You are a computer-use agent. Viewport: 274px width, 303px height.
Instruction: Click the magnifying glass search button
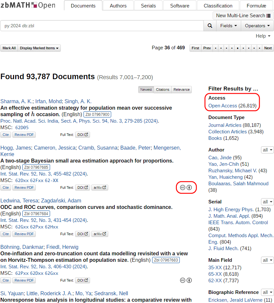tap(210, 26)
